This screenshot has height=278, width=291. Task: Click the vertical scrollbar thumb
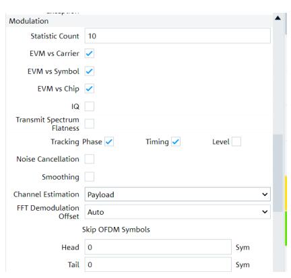(x=278, y=173)
